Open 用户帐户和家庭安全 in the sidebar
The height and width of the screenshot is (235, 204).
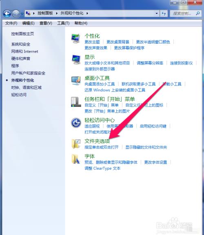click(x=28, y=73)
